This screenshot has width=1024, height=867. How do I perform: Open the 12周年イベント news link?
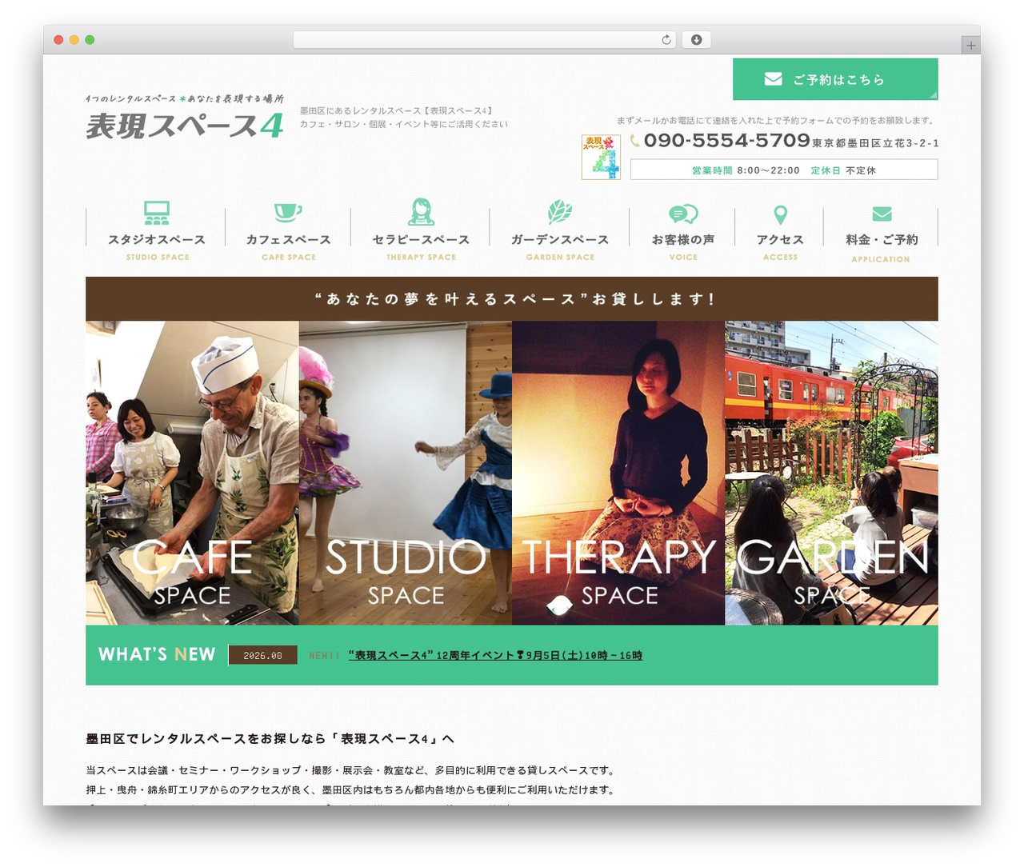pos(495,656)
